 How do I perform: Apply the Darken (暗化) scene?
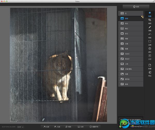point(130,29)
